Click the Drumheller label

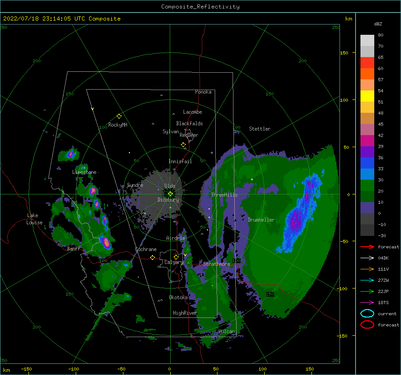pyautogui.click(x=261, y=220)
